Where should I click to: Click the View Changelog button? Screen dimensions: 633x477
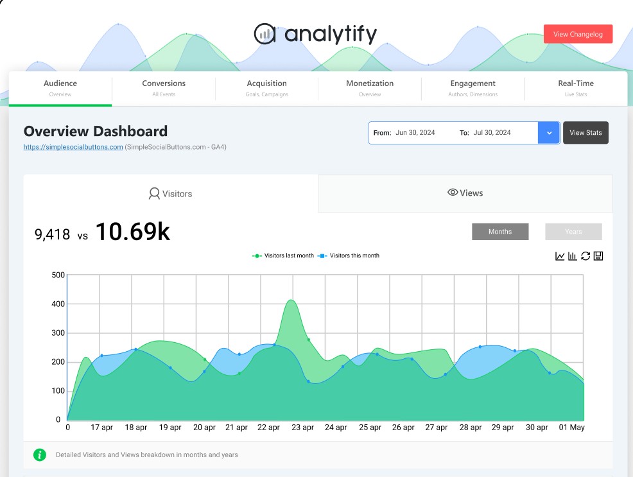coord(578,34)
